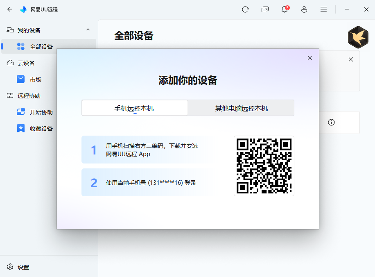375x277 pixels.
Task: Select 我的设备 in the sidebar
Action: coord(29,30)
